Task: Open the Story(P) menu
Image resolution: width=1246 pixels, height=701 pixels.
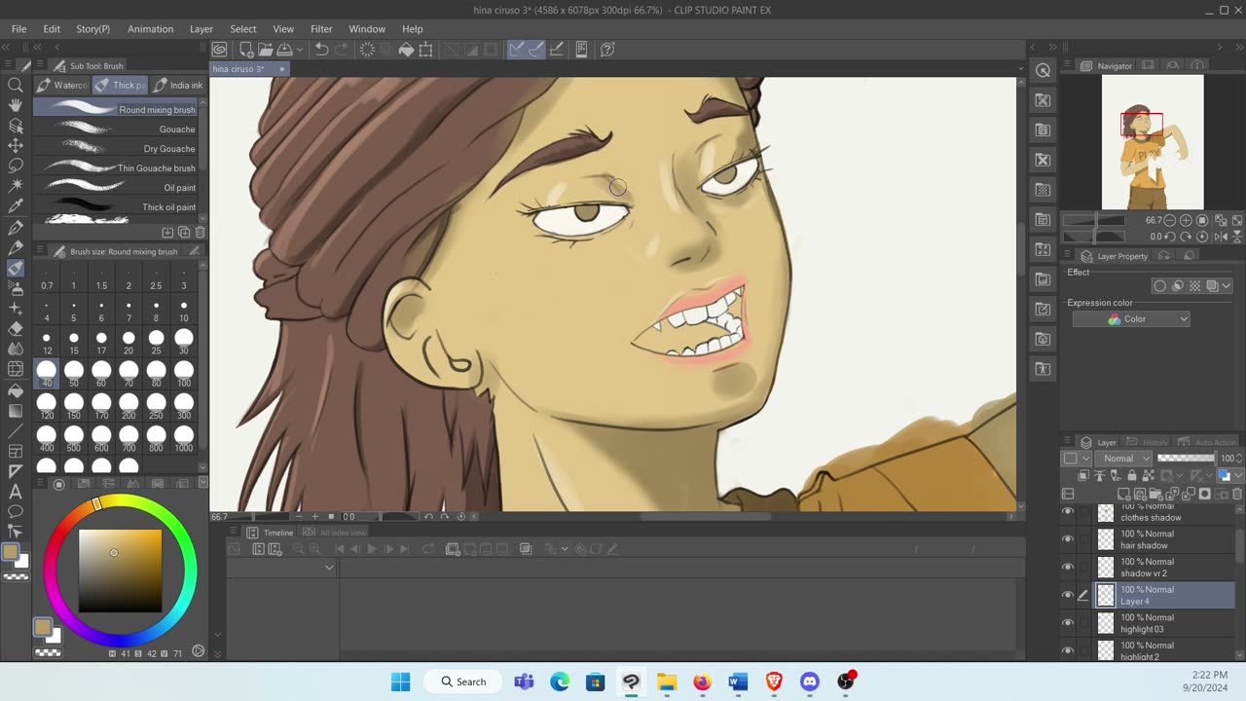Action: 93,29
